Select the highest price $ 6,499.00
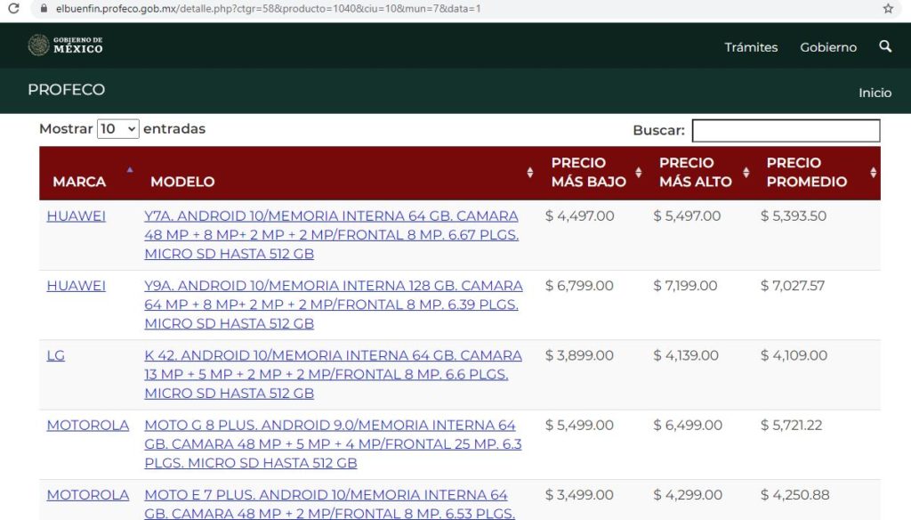 (x=688, y=426)
